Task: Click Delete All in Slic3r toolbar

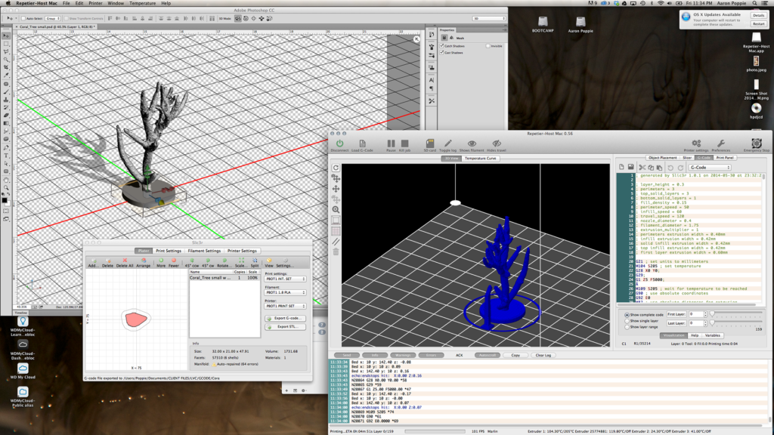Action: click(x=125, y=261)
